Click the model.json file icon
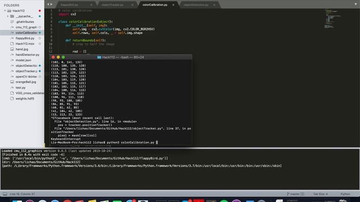Viewport: 360px width, 202px height. coord(12,60)
